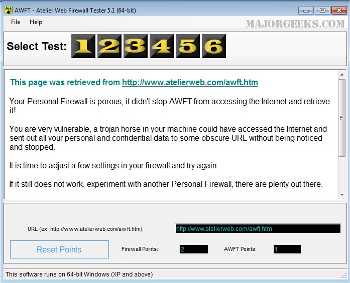Click the scrollbar down arrow

(x=342, y=195)
